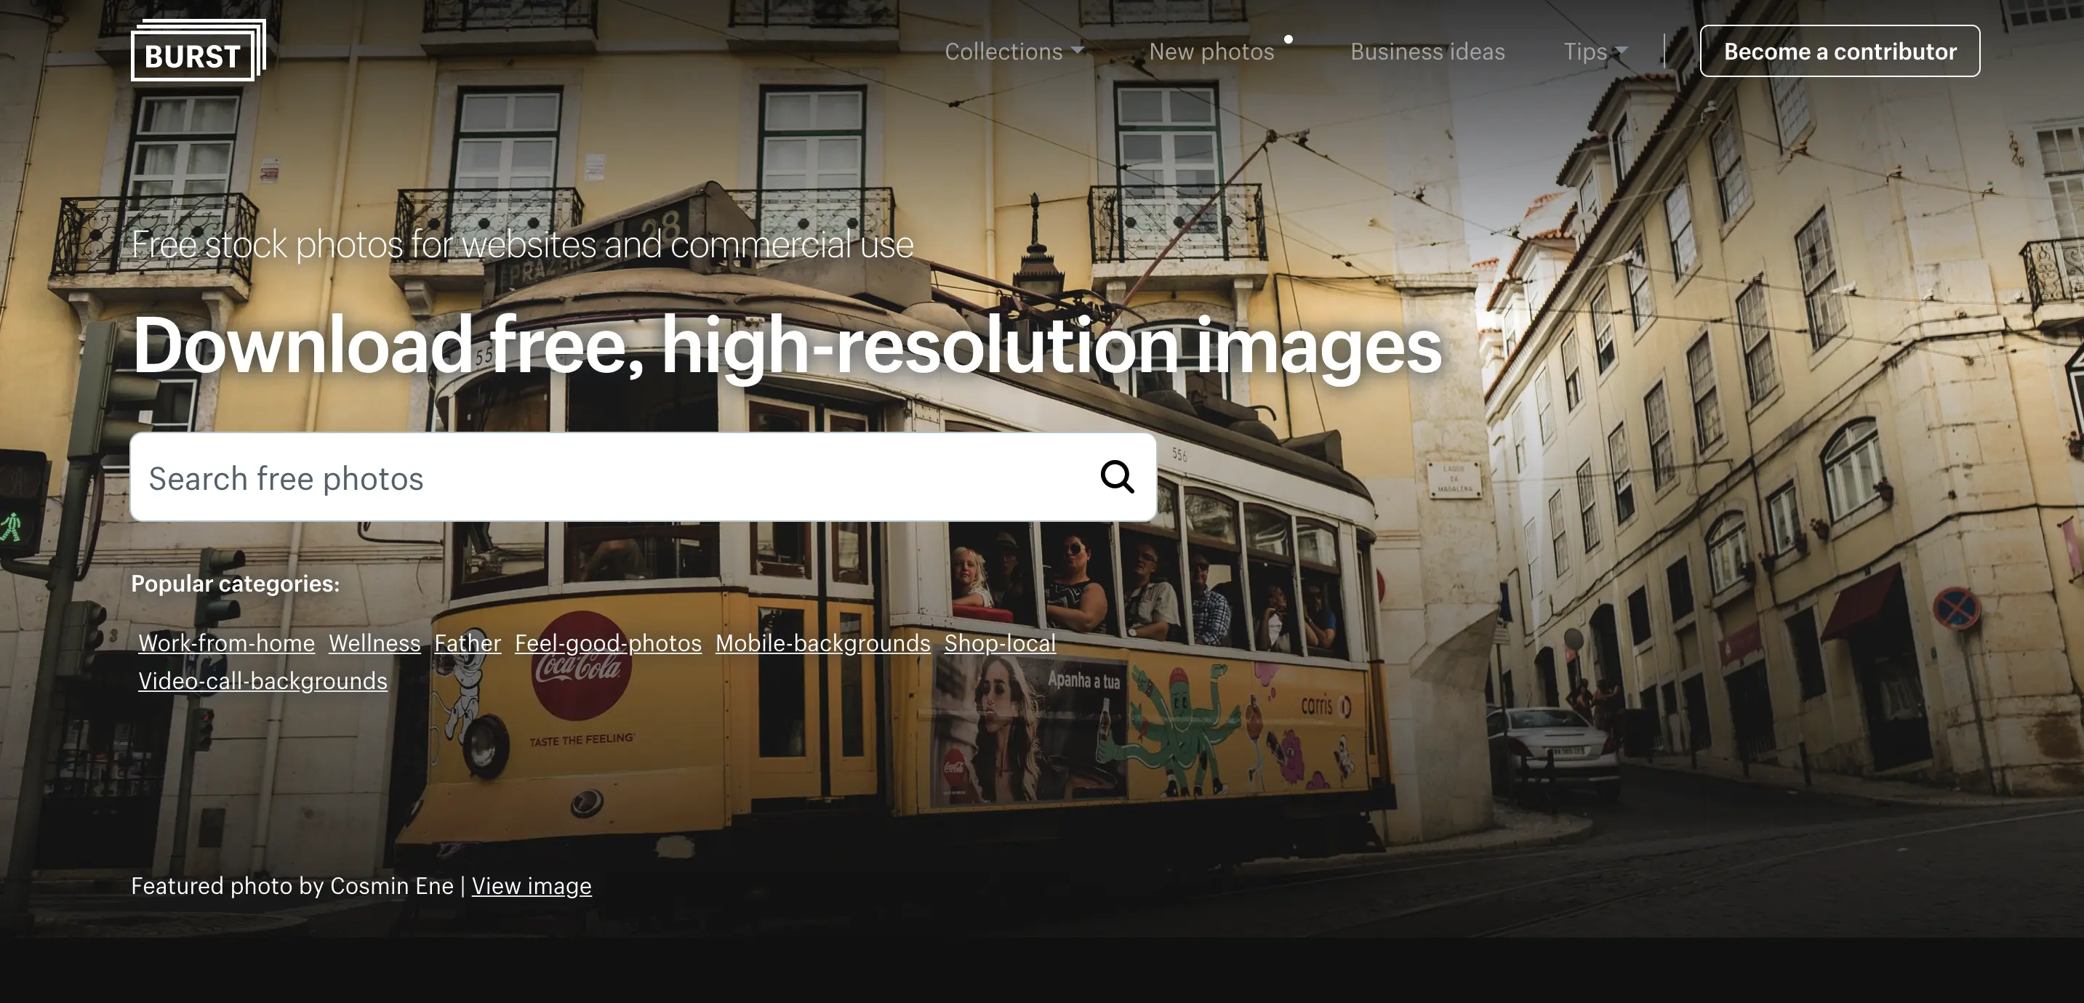
Task: Click Become a contributor button
Action: pos(1840,52)
